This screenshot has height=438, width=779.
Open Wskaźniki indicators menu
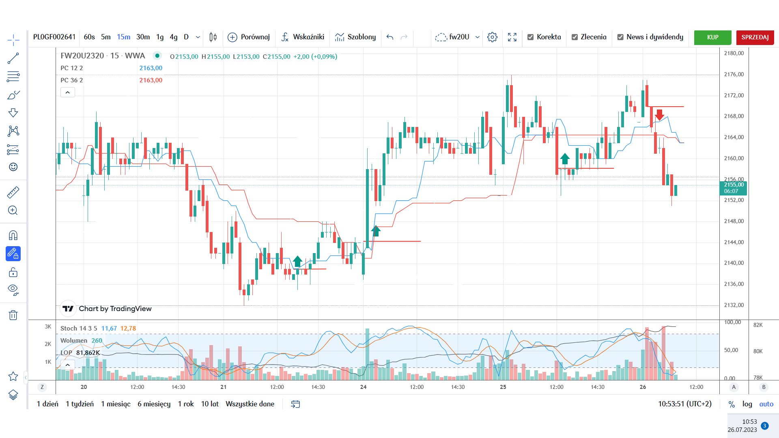303,37
